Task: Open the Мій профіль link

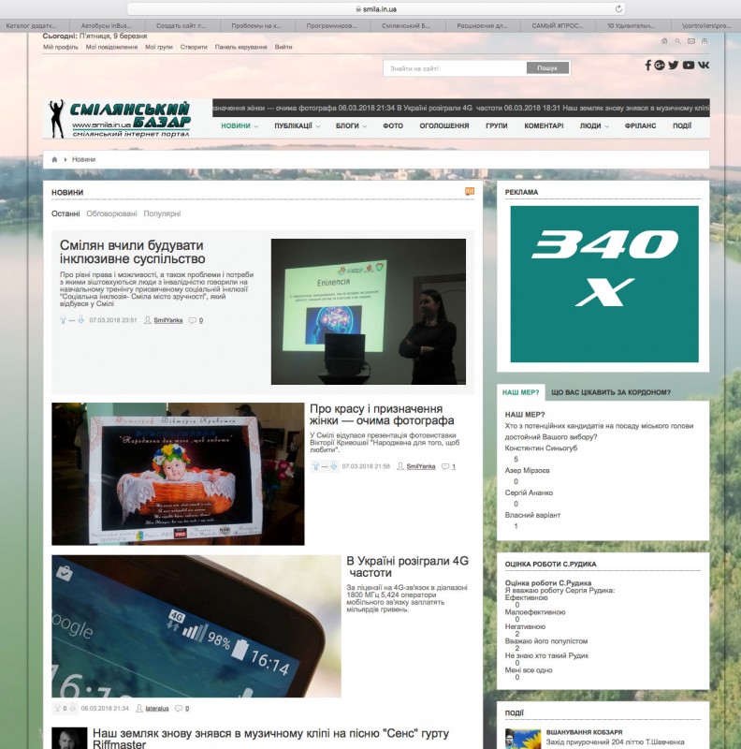Action: pyautogui.click(x=61, y=48)
